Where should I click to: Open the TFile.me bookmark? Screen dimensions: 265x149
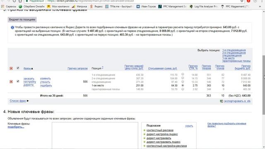click(119, 7)
